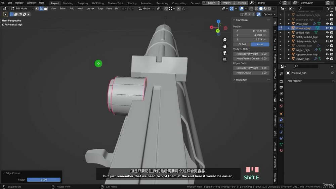Open the Mesh menu

click(x=80, y=9)
